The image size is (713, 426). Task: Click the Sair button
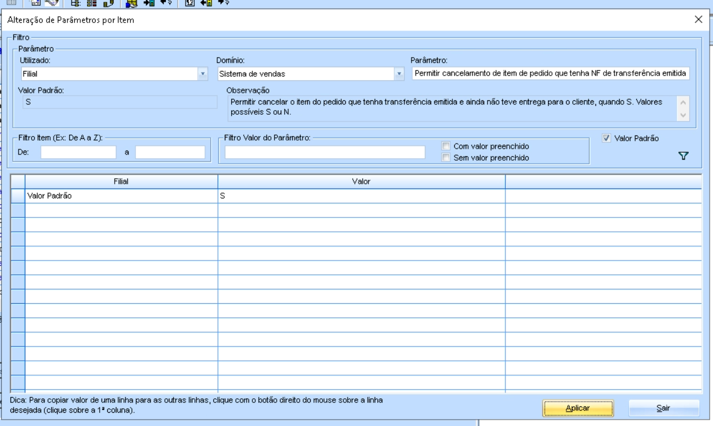663,408
